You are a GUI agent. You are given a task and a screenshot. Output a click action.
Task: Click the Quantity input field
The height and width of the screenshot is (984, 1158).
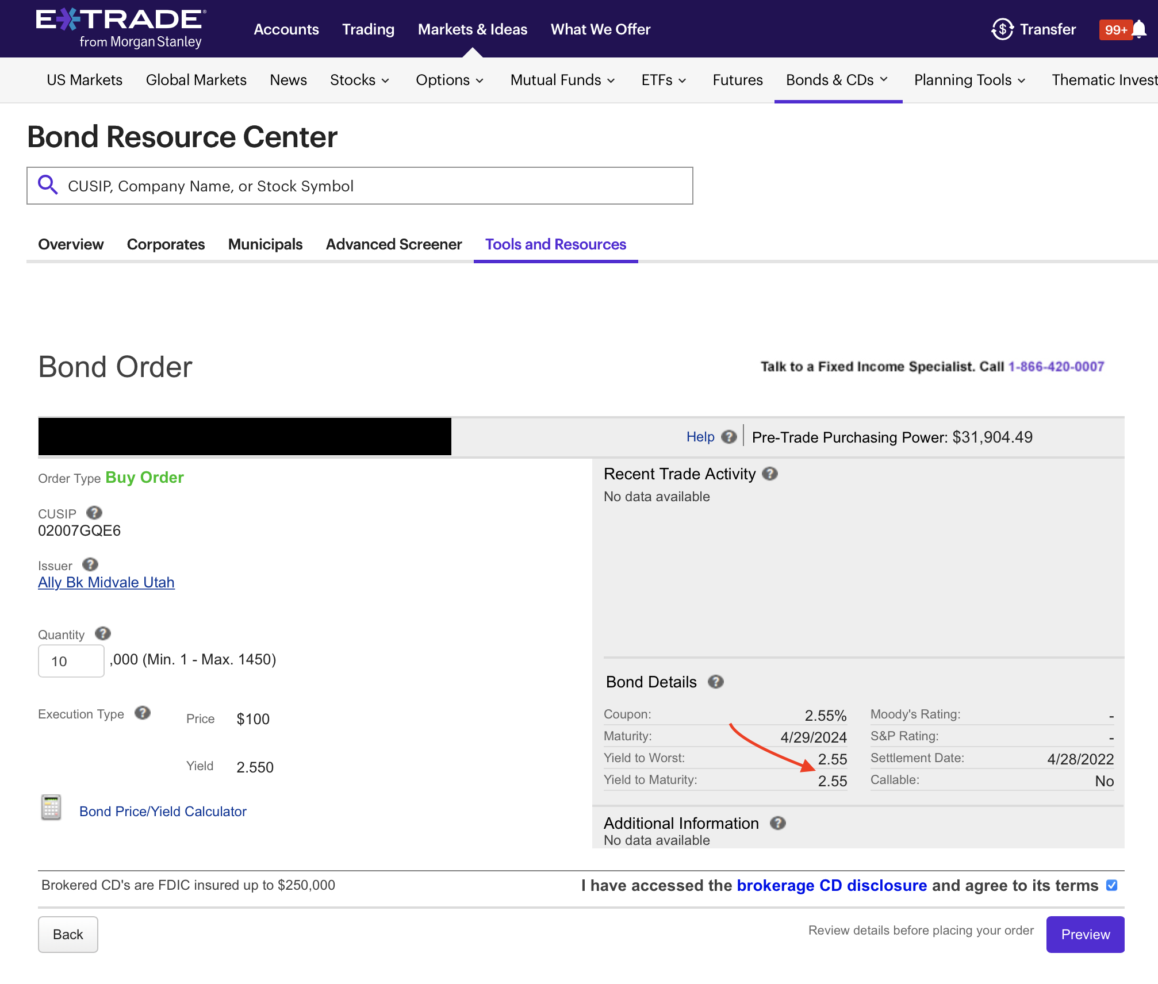[x=71, y=661]
